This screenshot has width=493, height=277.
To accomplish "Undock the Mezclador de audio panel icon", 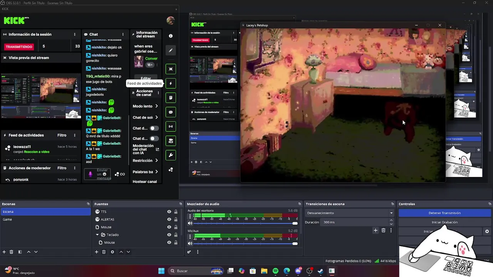I will click(x=300, y=204).
